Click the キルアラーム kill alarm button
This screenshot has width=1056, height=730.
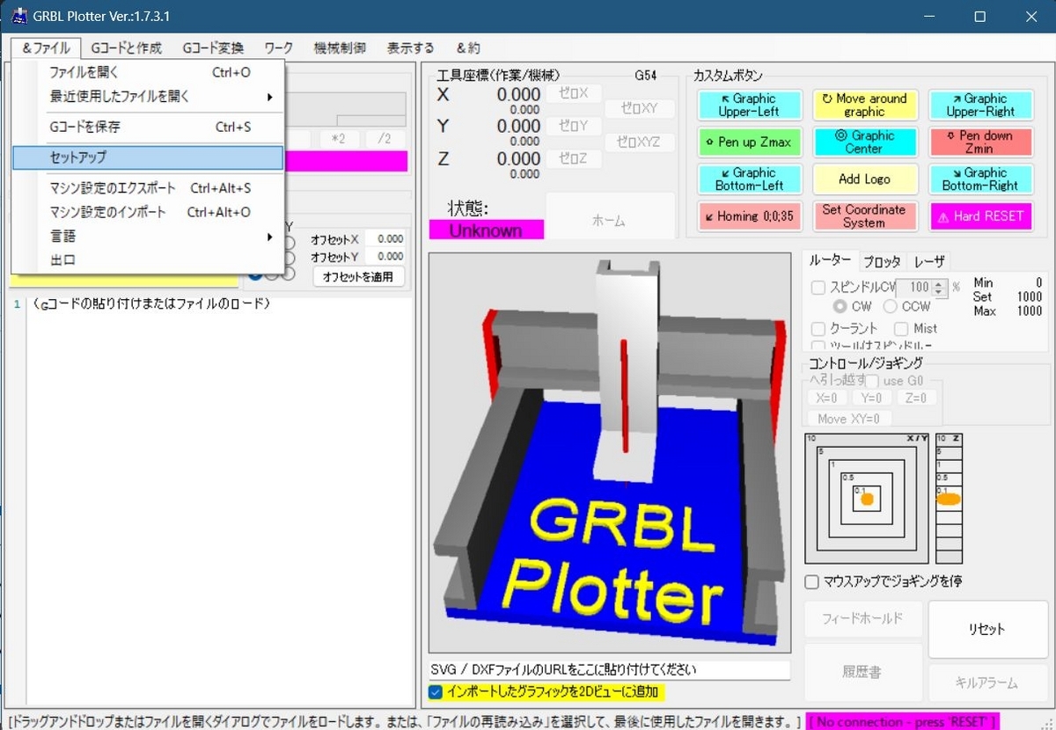click(987, 683)
